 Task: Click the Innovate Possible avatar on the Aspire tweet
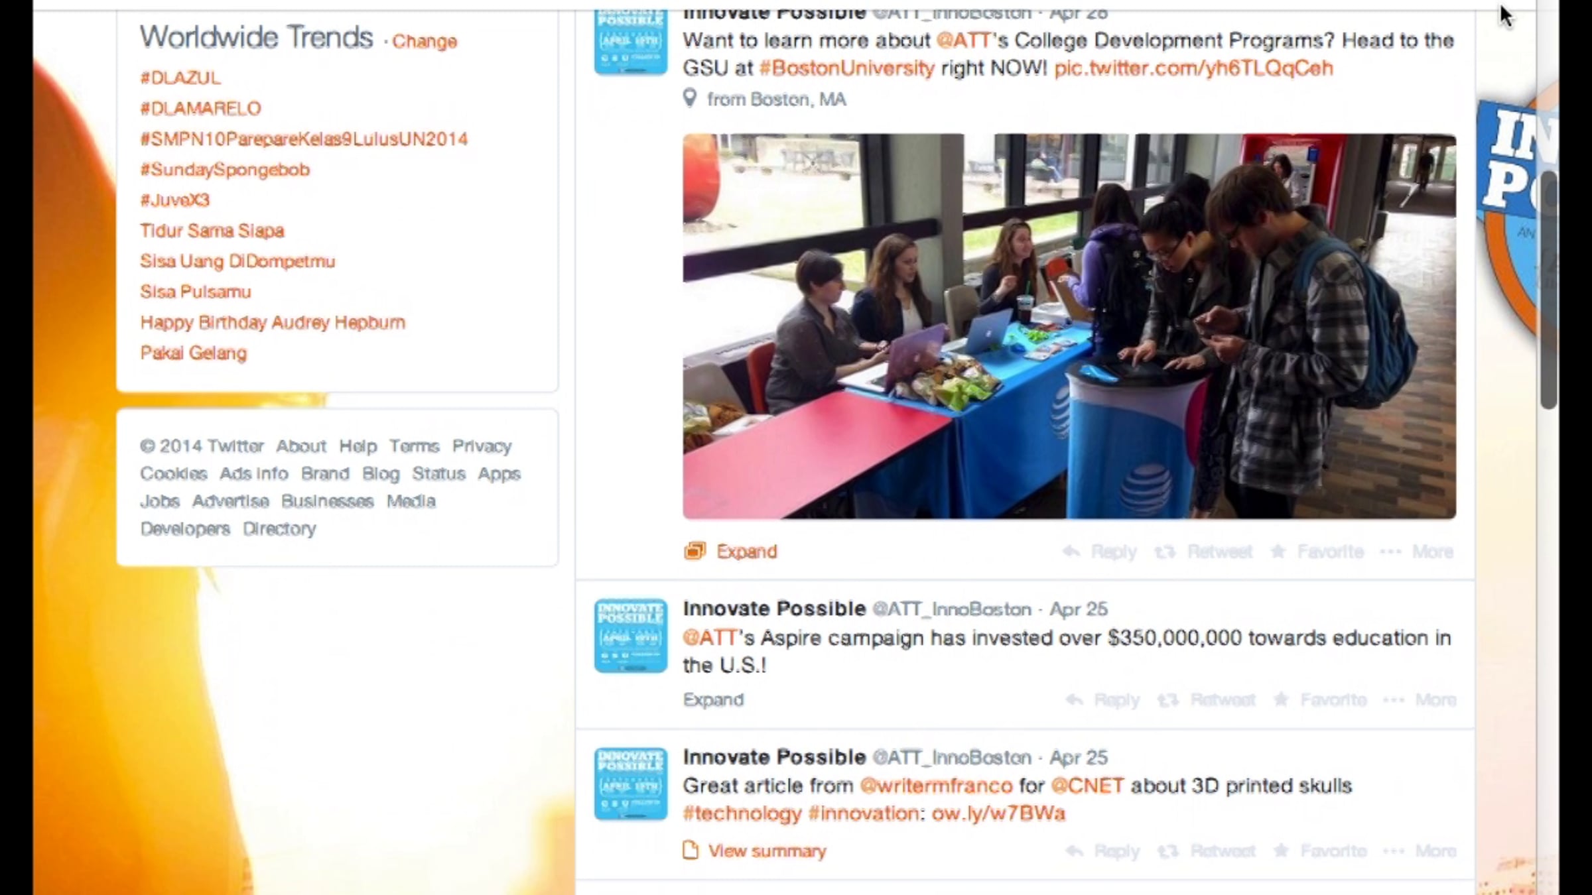[630, 636]
